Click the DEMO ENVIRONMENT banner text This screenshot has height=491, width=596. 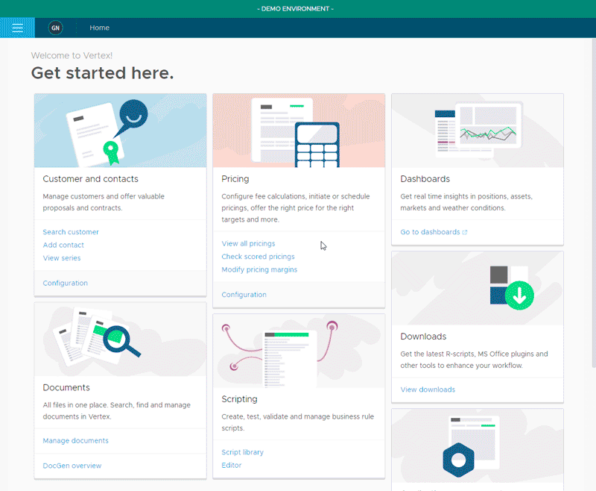point(295,9)
